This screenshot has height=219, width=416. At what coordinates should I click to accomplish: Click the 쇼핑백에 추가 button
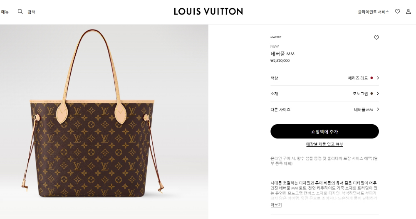click(324, 131)
